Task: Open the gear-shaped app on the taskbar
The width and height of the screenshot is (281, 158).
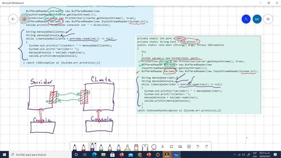Action: click(x=158, y=154)
